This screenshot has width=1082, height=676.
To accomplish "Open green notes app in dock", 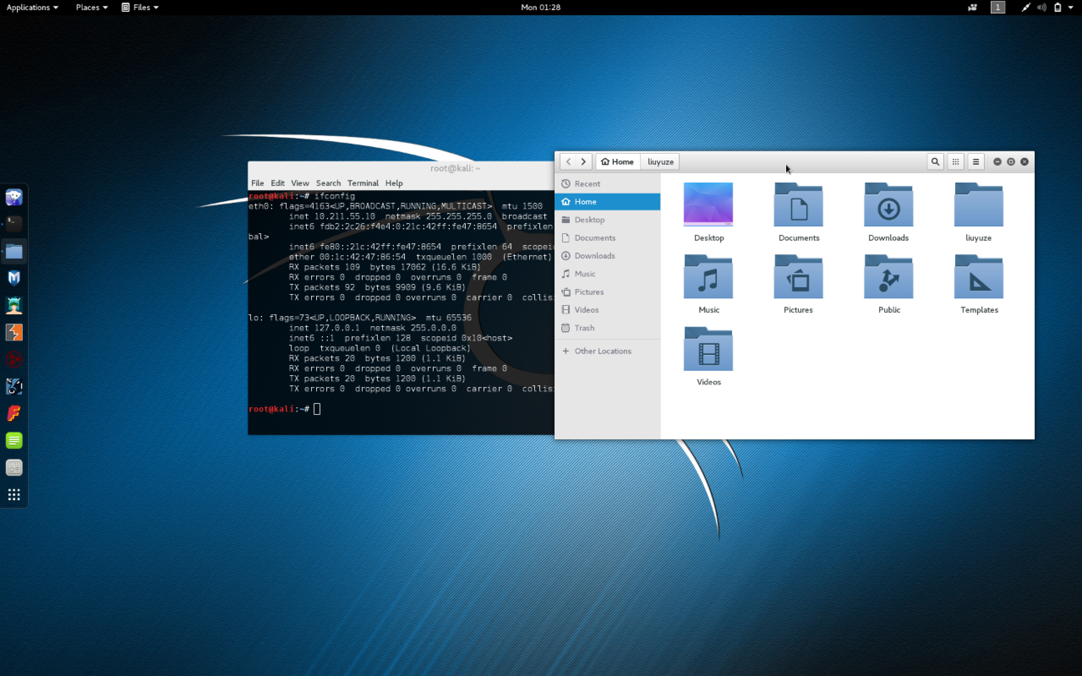I will click(14, 440).
